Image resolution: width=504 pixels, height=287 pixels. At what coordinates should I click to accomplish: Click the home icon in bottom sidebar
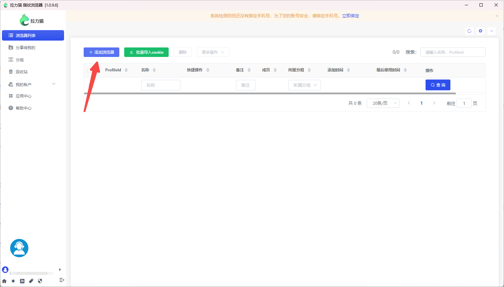[4, 281]
